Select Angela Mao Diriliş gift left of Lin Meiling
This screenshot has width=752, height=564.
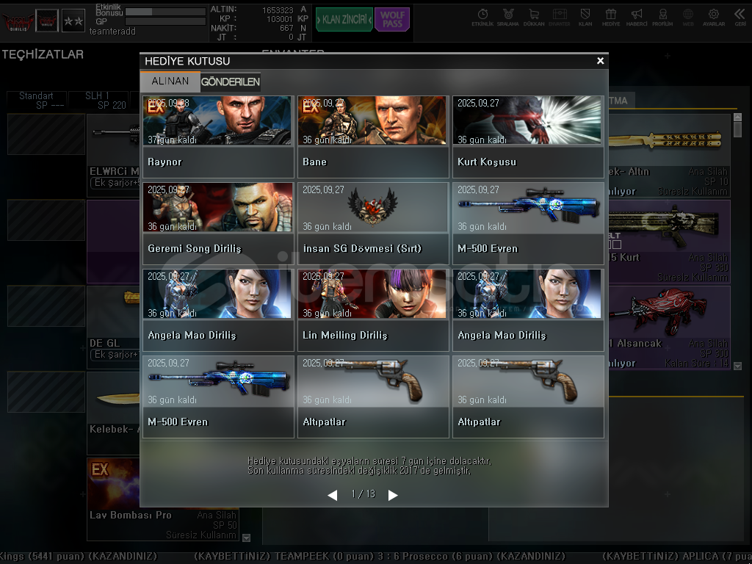(x=218, y=311)
